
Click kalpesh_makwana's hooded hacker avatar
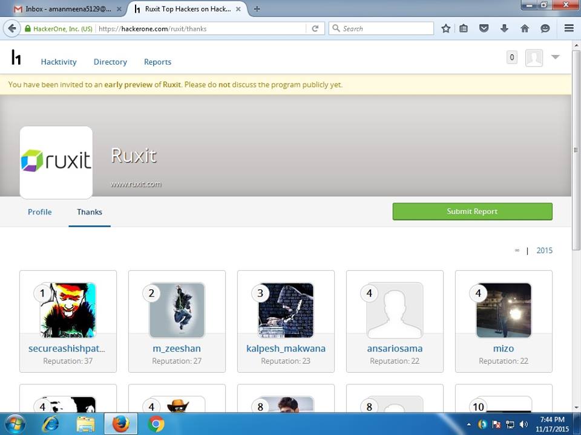pos(286,311)
